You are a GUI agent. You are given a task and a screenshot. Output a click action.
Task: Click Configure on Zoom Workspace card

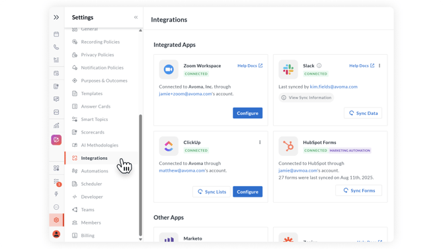click(247, 113)
